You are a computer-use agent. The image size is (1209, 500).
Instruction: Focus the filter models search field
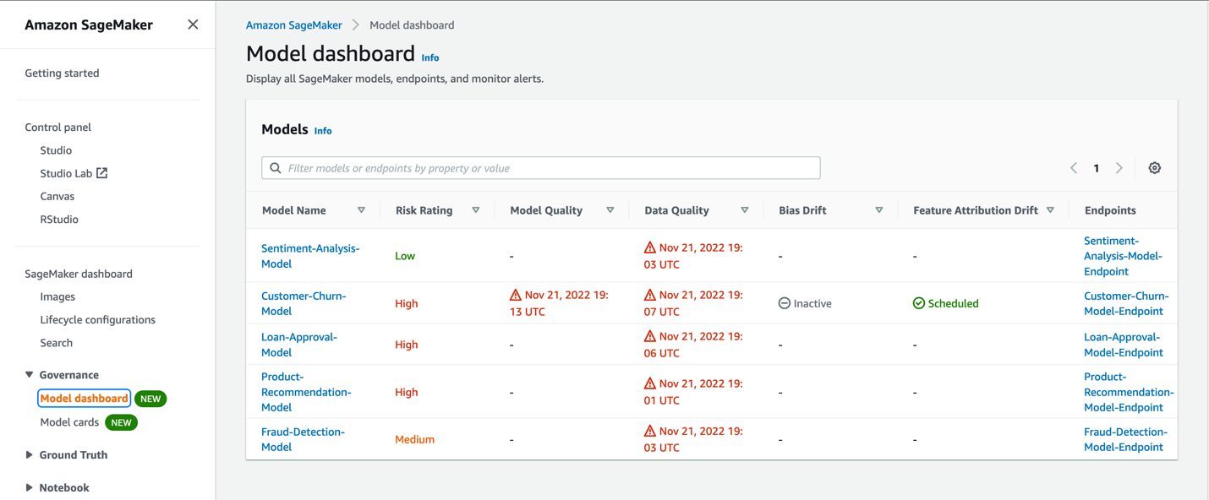(x=541, y=168)
